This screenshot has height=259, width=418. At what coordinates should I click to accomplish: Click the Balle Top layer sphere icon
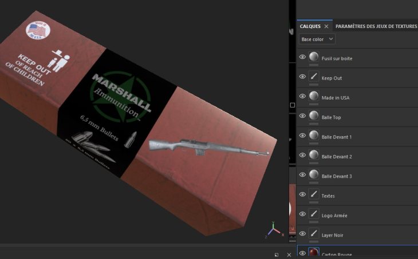pyautogui.click(x=314, y=115)
